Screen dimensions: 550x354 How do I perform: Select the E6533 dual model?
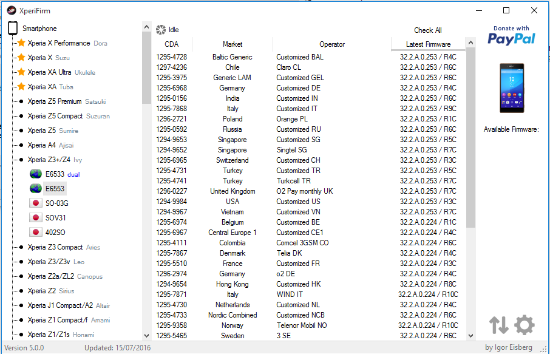tap(63, 174)
